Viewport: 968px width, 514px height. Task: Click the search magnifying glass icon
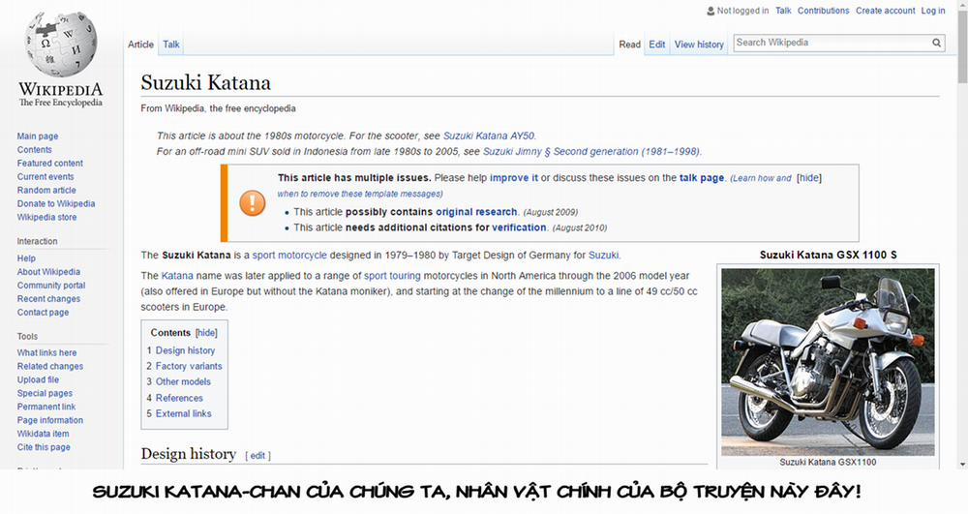click(x=937, y=44)
